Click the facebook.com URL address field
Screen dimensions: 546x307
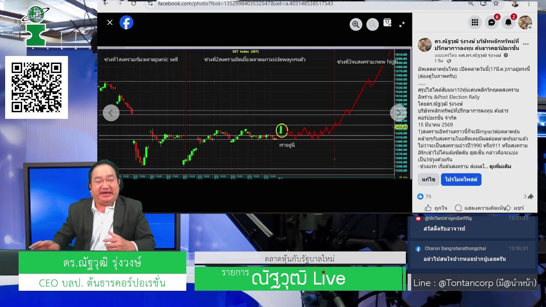246,3
